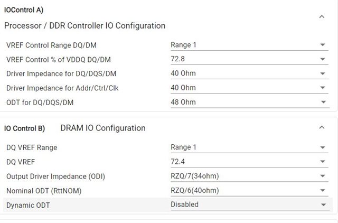Open the 72.8 VREF Control % dropdown arrow
The width and height of the screenshot is (338, 223).
click(x=323, y=59)
